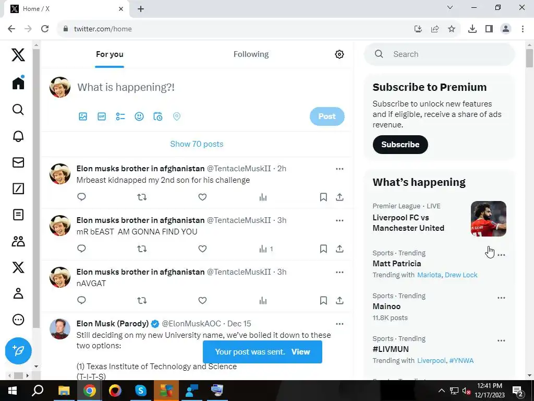This screenshot has width=534, height=401.
Task: Open more menu on Elon Musk (Parody) post
Action: tap(339, 324)
